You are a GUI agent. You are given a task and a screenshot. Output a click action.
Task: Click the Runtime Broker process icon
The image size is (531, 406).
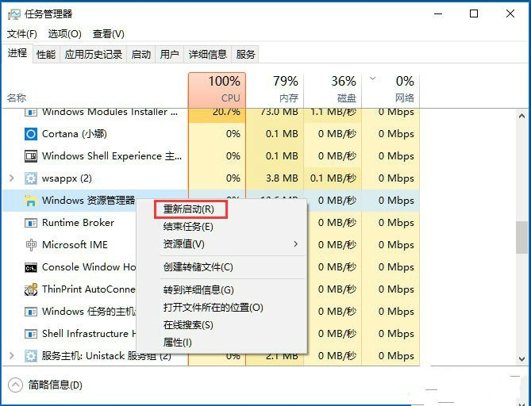31,223
